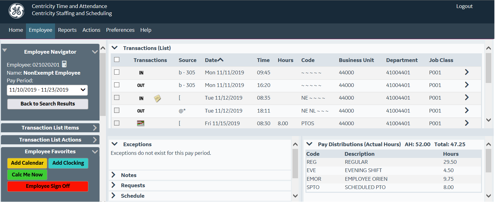Screen dimensions: 495x202
Task: Collapse the Pay Distributions panel
Action: tap(309, 144)
